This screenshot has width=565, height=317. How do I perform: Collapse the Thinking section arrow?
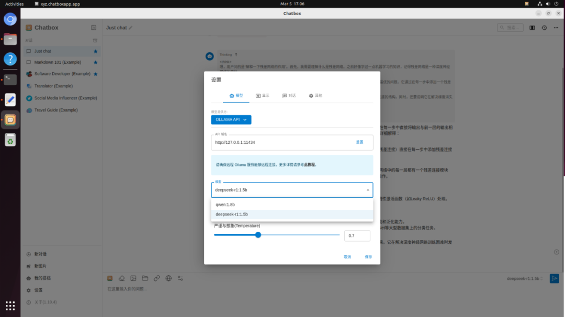pos(236,55)
